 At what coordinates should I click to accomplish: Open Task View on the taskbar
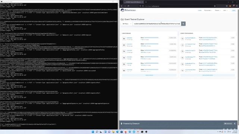pos(101,132)
